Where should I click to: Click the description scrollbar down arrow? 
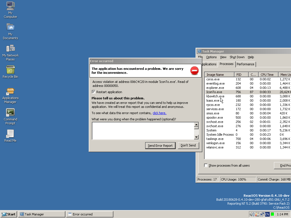click(x=196, y=137)
